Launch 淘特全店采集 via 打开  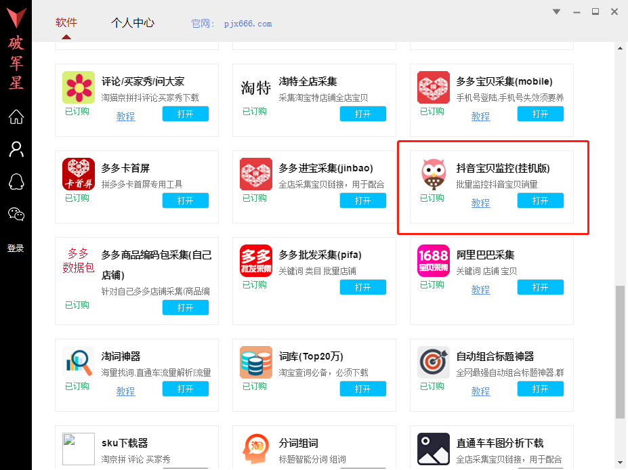[x=363, y=114]
